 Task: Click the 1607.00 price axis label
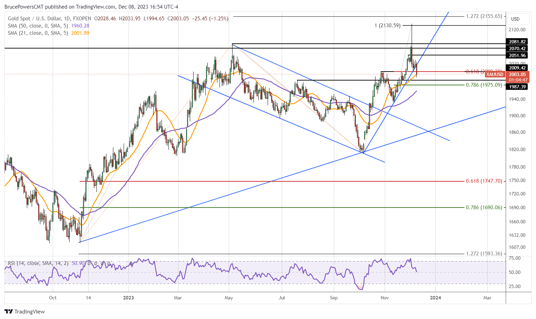tap(517, 247)
